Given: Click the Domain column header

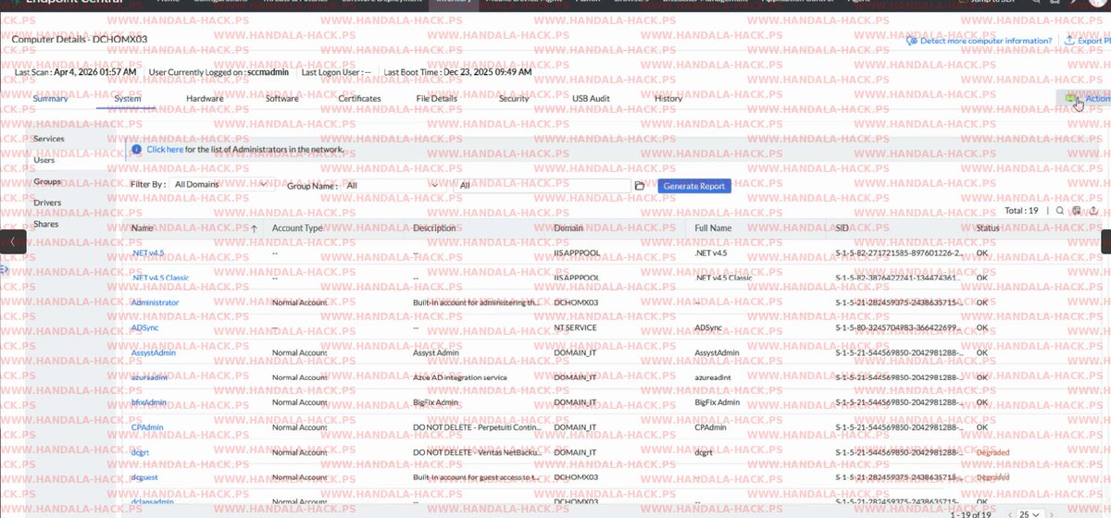Looking at the screenshot, I should (x=568, y=228).
